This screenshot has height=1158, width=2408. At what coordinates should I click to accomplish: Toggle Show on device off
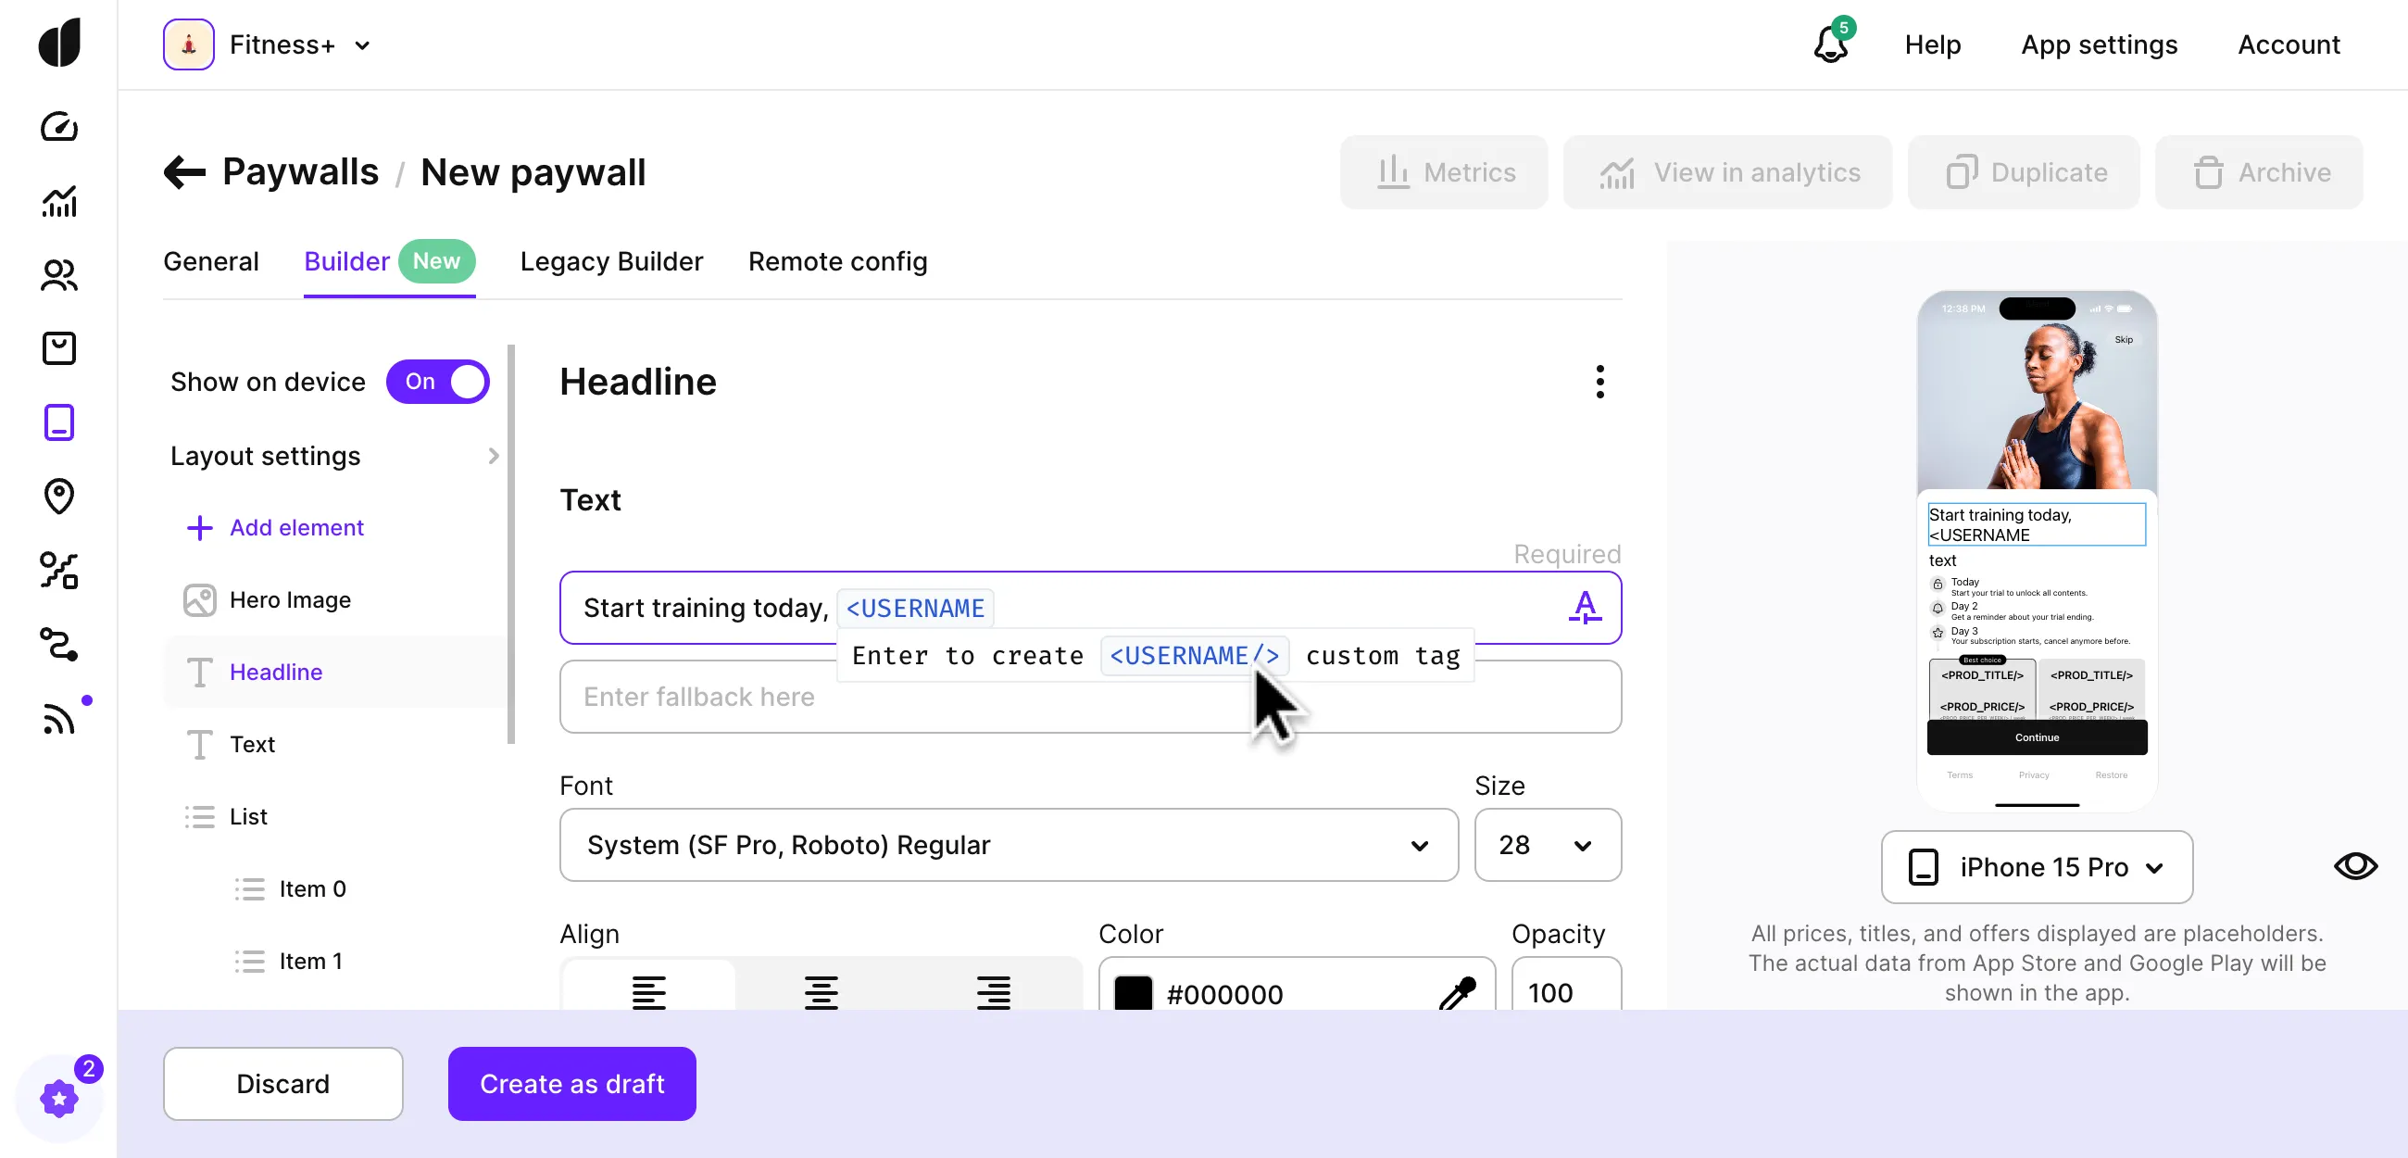pos(437,382)
